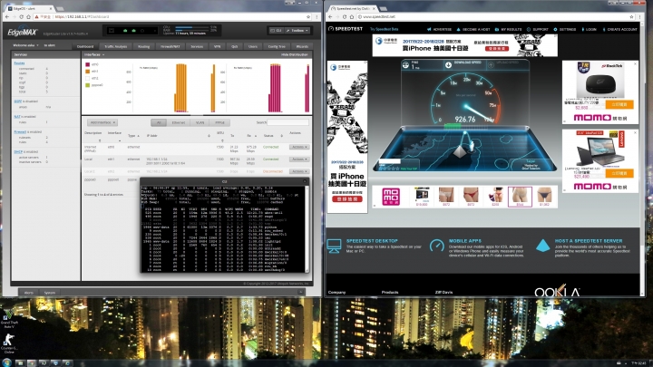Click the EdgeMAX logo

23,32
